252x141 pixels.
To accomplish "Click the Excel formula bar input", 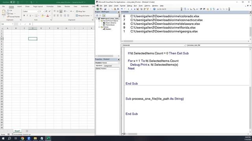I will [x=64, y=24].
